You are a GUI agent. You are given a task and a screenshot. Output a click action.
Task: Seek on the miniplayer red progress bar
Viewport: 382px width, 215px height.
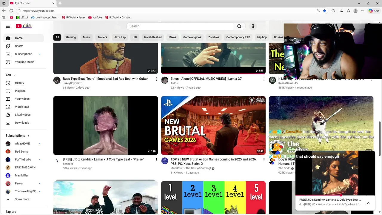coord(335,195)
